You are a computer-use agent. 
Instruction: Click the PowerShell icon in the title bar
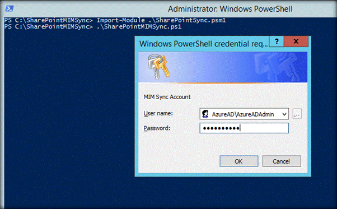coord(10,8)
